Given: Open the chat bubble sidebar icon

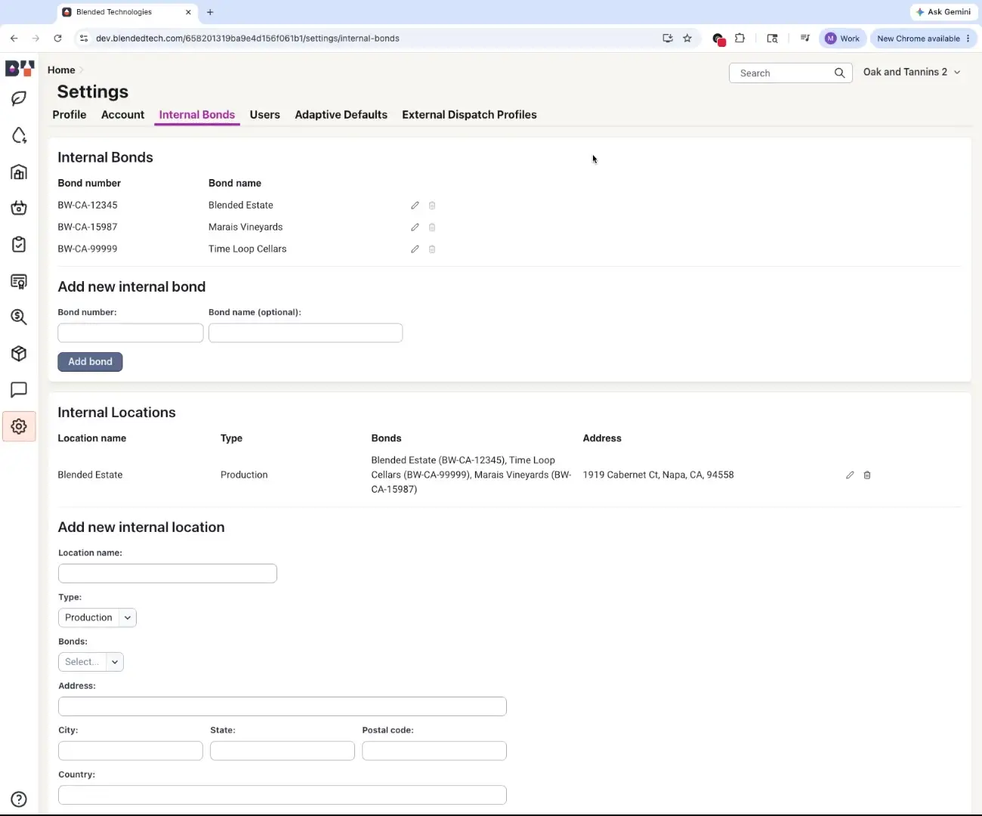Looking at the screenshot, I should point(19,390).
